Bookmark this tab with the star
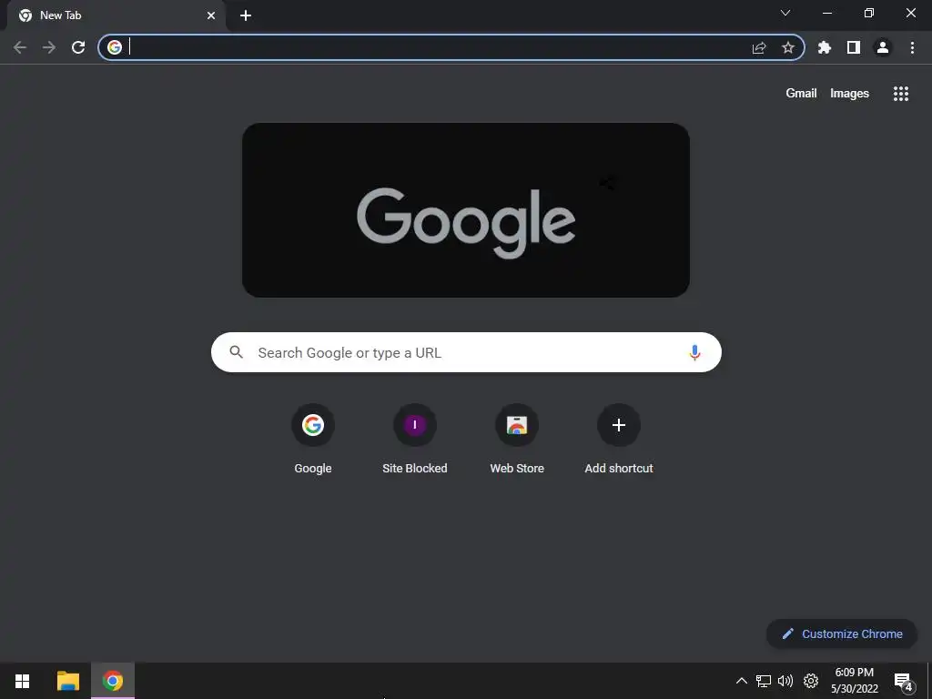This screenshot has height=699, width=932. pyautogui.click(x=788, y=47)
